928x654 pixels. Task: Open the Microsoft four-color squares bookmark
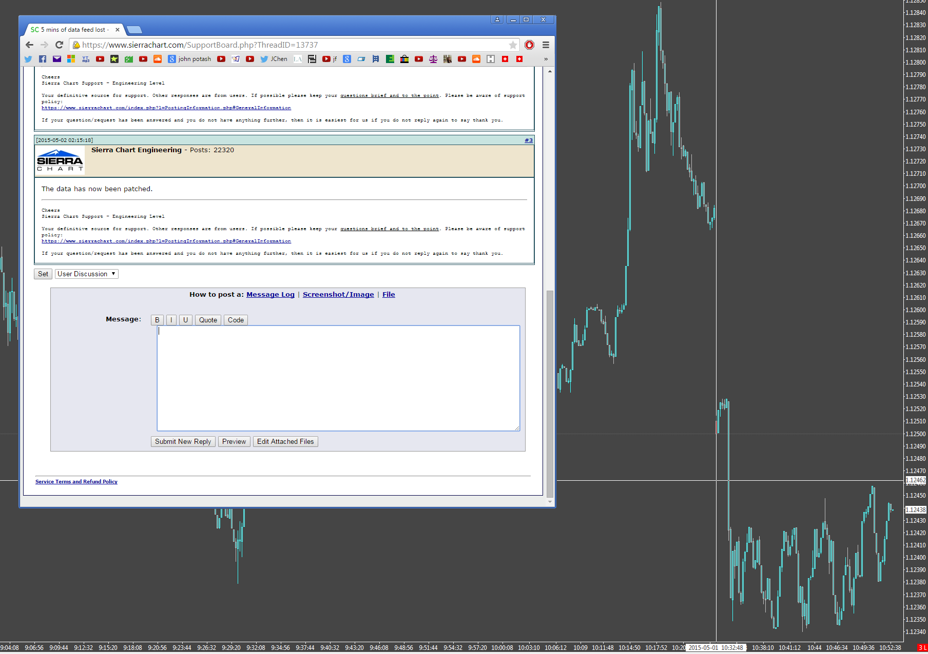pyautogui.click(x=71, y=59)
